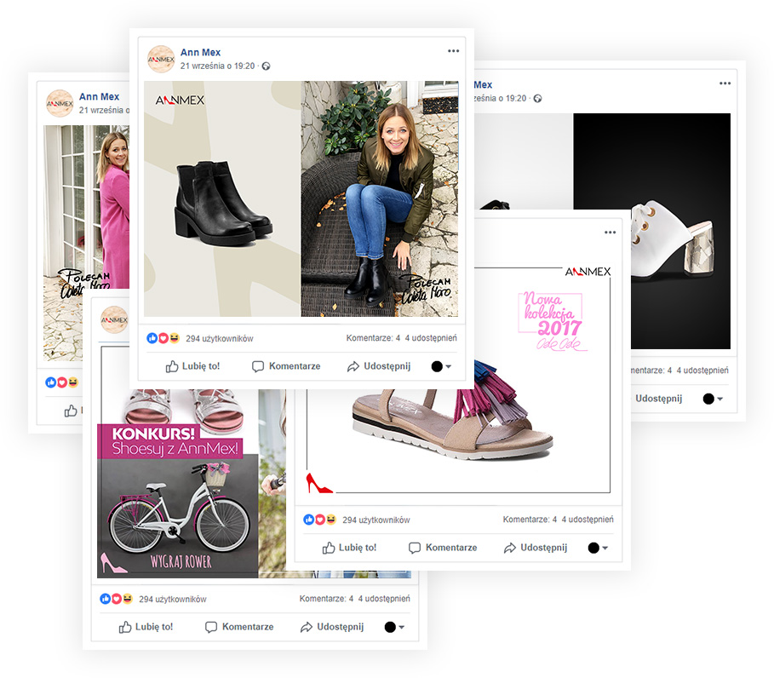This screenshot has height=678, width=774.
Task: Expand audience dropdown on sandal post
Action: 598,548
